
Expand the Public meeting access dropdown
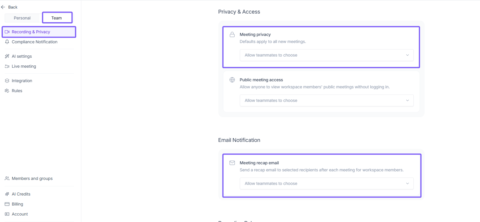[326, 100]
